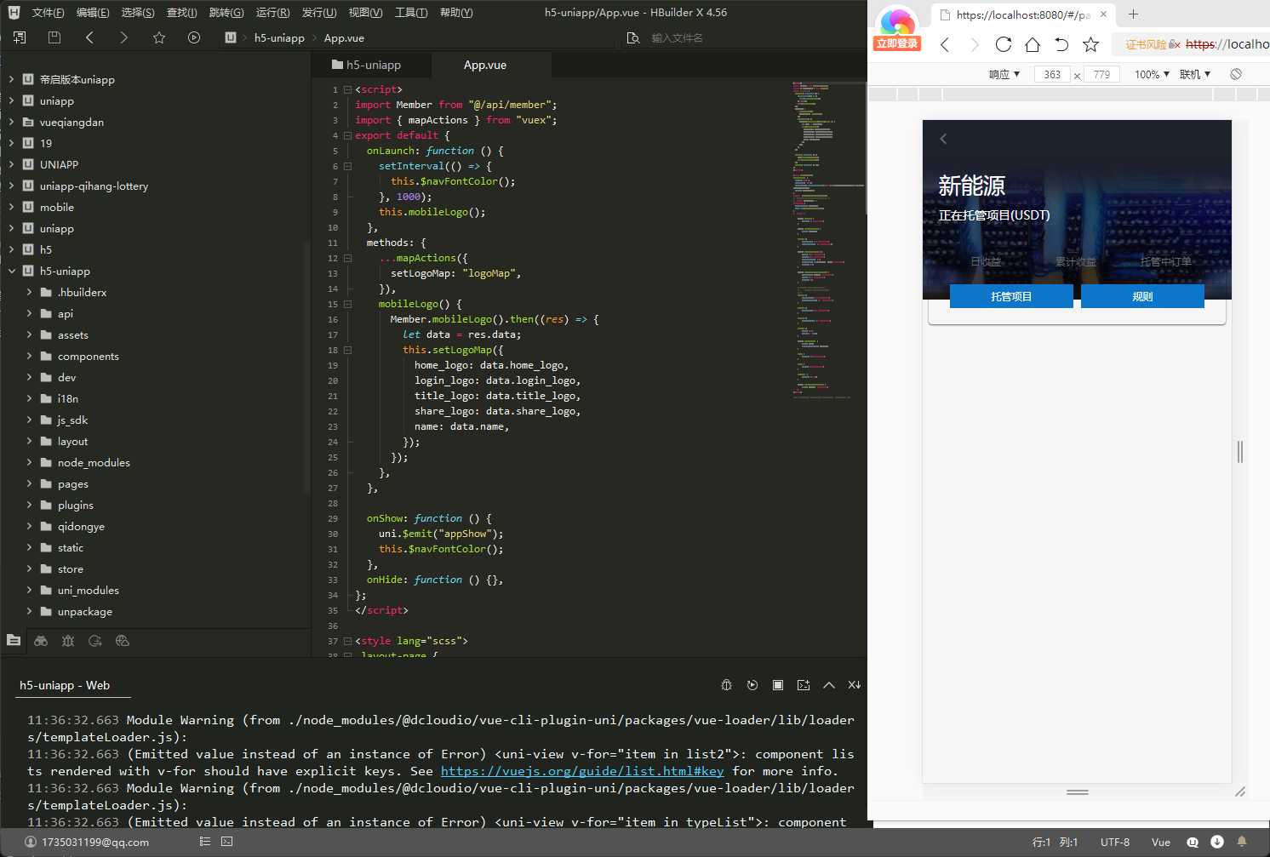Navigate back with HBuilder's left arrow
Screen dimensions: 1270x857
click(89, 37)
